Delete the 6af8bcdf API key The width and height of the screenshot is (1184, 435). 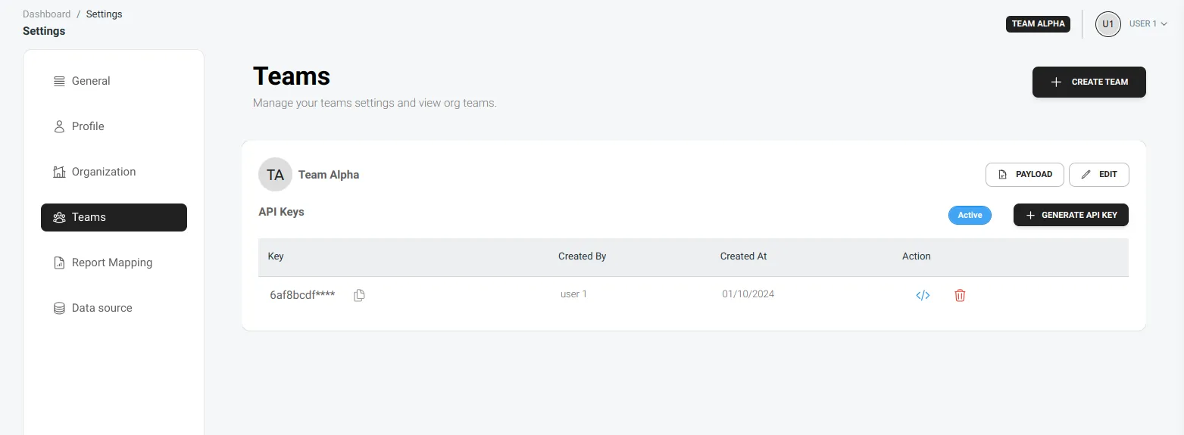pyautogui.click(x=960, y=295)
